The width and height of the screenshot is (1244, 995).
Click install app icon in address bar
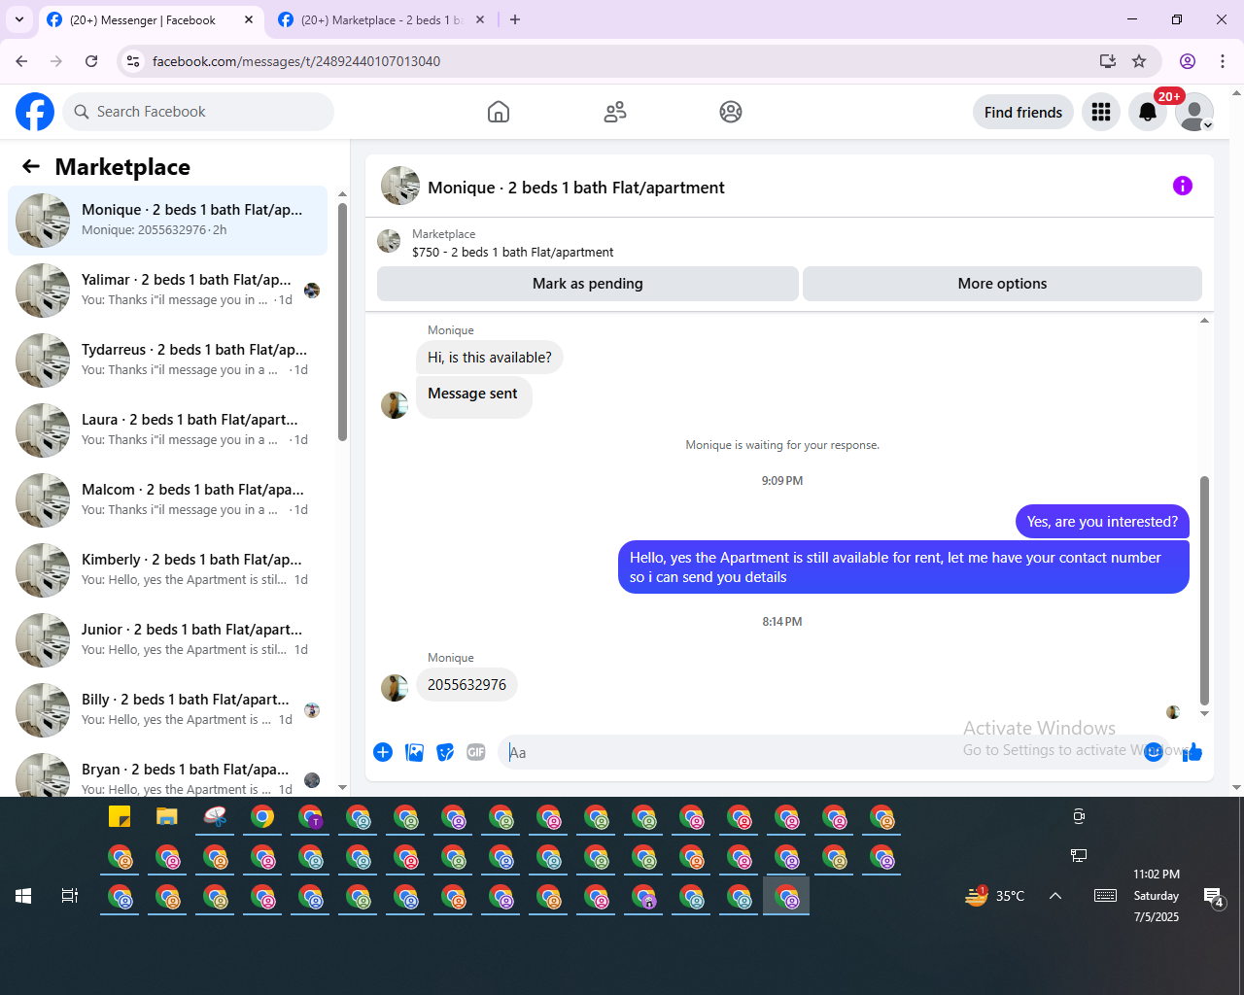click(1107, 61)
